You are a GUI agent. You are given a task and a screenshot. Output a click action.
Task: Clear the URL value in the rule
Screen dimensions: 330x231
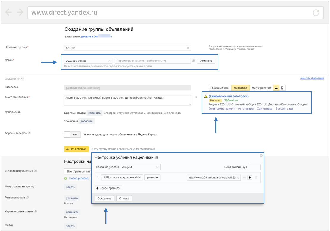tap(238, 178)
